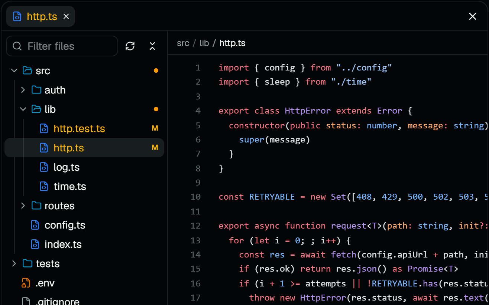This screenshot has height=305, width=489.
Task: Click the orange change dot on src
Action: (156, 70)
